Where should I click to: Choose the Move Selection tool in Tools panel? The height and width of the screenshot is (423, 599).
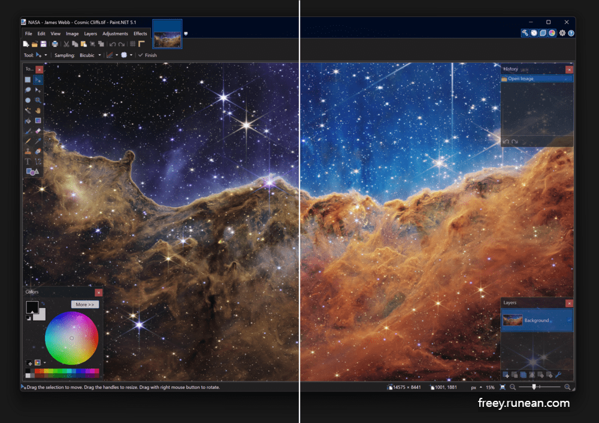38,90
